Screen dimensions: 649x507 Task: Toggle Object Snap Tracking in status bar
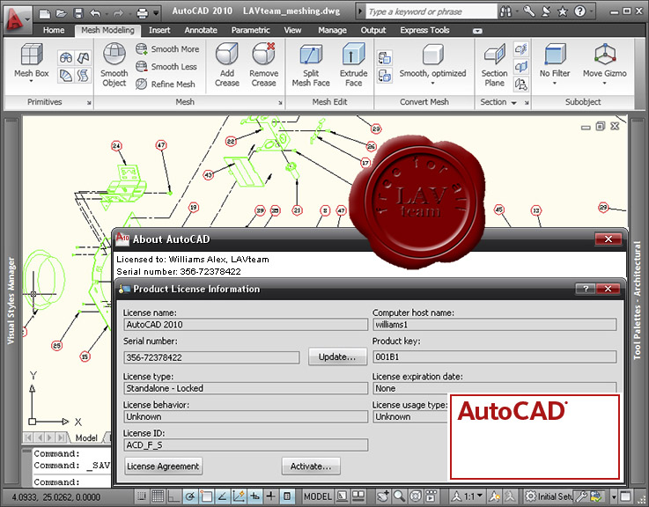point(222,496)
